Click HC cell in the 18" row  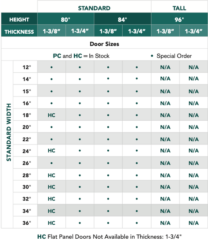tap(52, 115)
